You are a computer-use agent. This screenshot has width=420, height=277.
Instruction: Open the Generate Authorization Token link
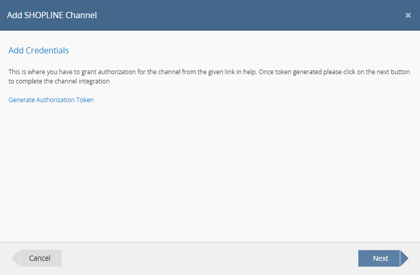coord(51,100)
